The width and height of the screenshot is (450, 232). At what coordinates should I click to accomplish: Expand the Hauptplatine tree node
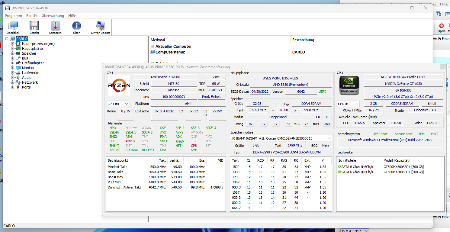[x=13, y=49]
